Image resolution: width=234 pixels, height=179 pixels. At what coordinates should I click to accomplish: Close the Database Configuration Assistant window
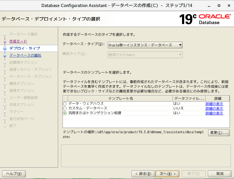pos(229,6)
